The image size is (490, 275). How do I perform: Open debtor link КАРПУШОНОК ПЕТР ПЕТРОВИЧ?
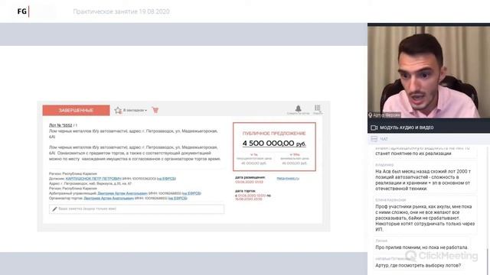coord(93,179)
